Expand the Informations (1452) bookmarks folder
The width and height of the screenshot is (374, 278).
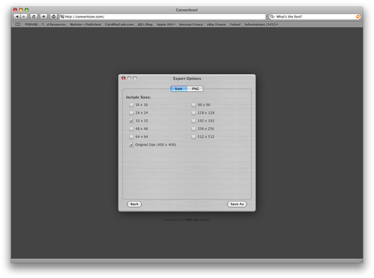(x=261, y=25)
